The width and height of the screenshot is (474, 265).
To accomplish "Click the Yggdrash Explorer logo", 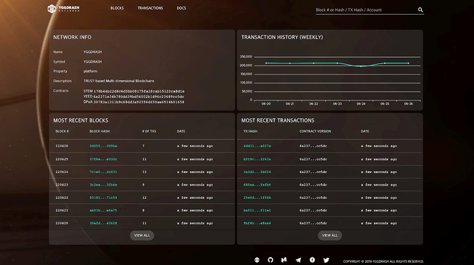I will click(63, 8).
